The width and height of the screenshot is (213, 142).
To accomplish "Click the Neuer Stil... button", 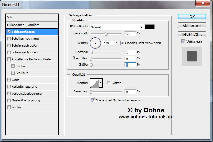I will click(x=192, y=34).
